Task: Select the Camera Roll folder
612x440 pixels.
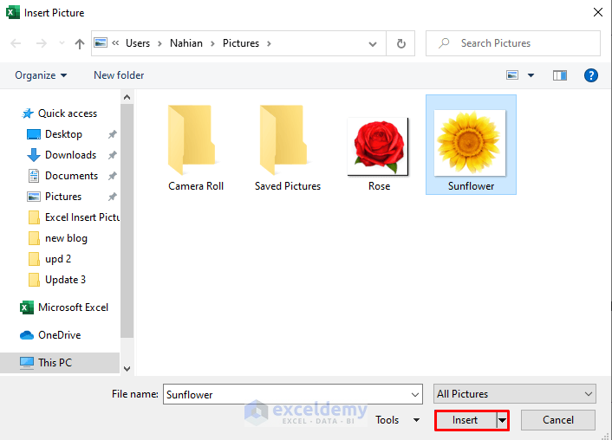Action: [196, 147]
